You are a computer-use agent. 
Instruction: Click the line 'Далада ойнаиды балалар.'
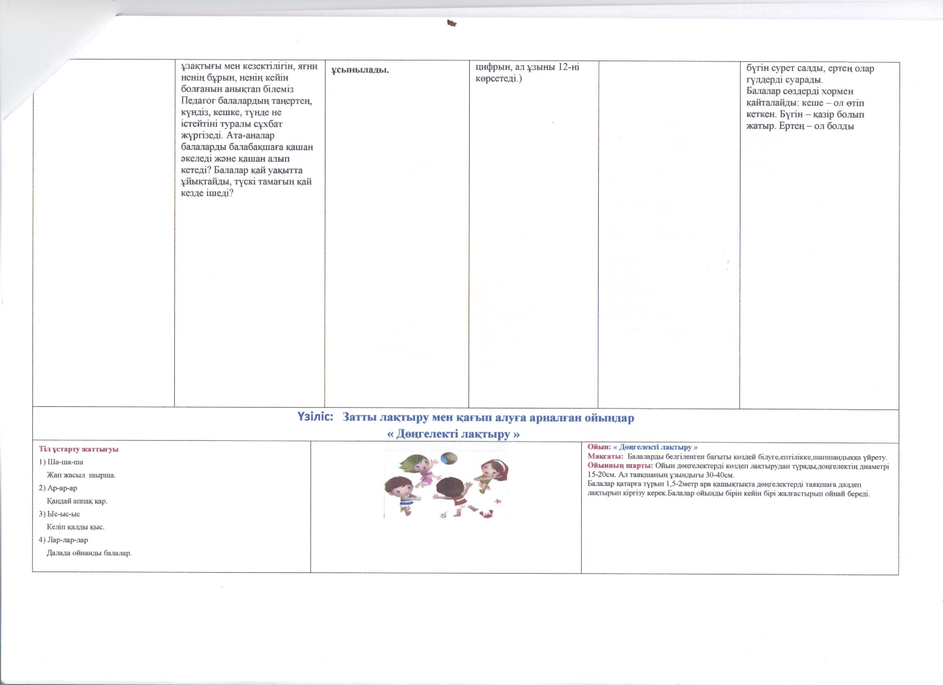click(x=89, y=553)
